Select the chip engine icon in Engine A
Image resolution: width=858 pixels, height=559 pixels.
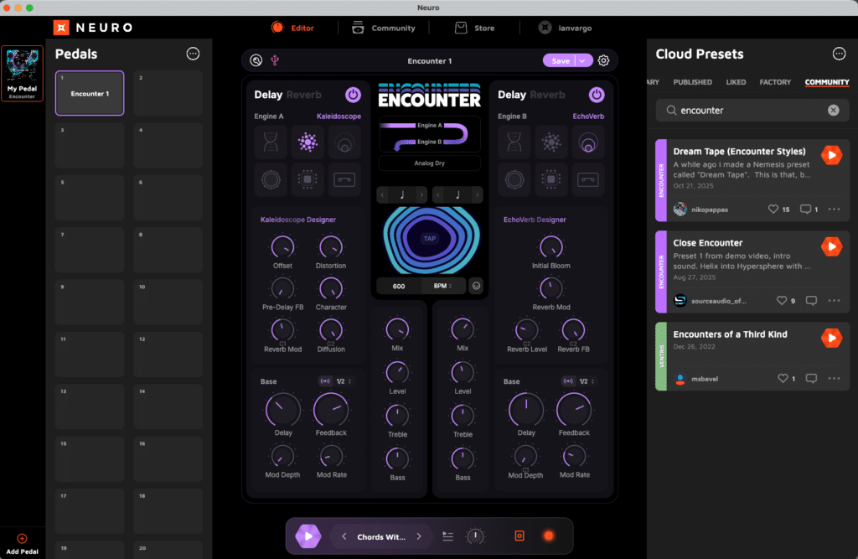pos(307,179)
